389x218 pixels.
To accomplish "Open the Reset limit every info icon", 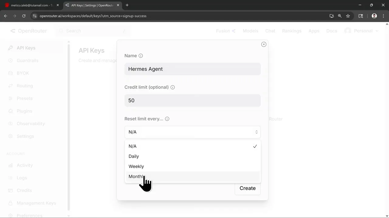I will [x=167, y=119].
